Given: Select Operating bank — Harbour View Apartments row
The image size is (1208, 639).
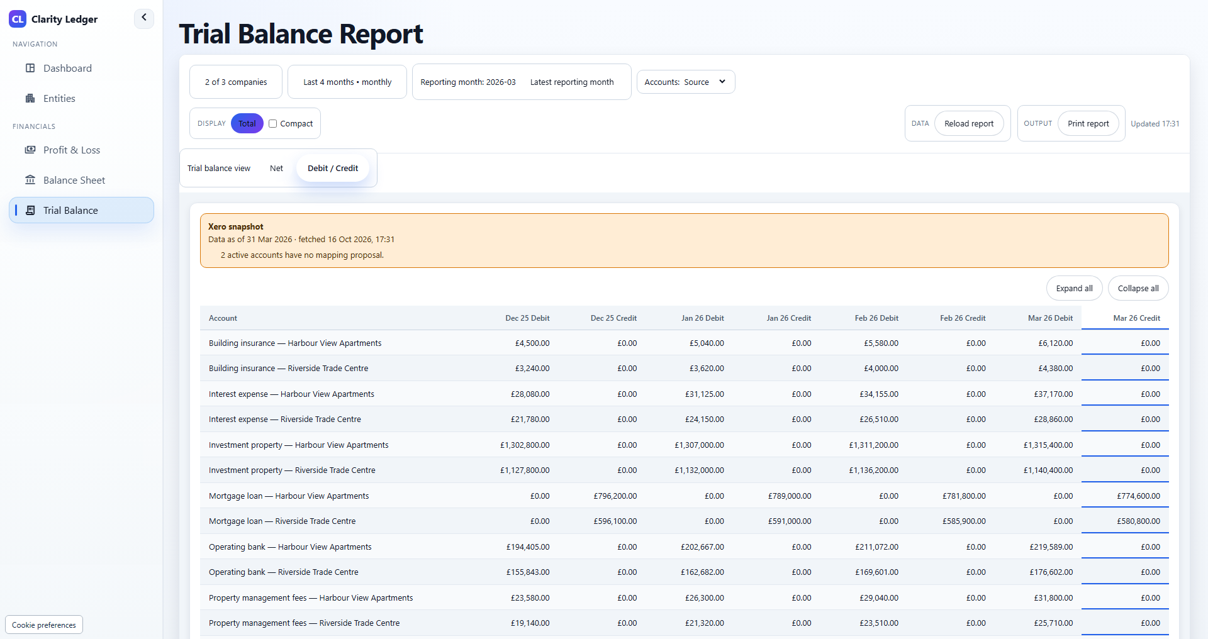Looking at the screenshot, I should coord(685,547).
